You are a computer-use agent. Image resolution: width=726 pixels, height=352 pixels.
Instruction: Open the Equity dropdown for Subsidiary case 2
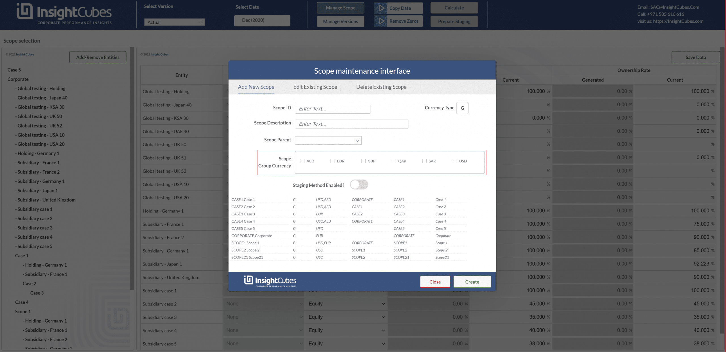[x=346, y=304]
